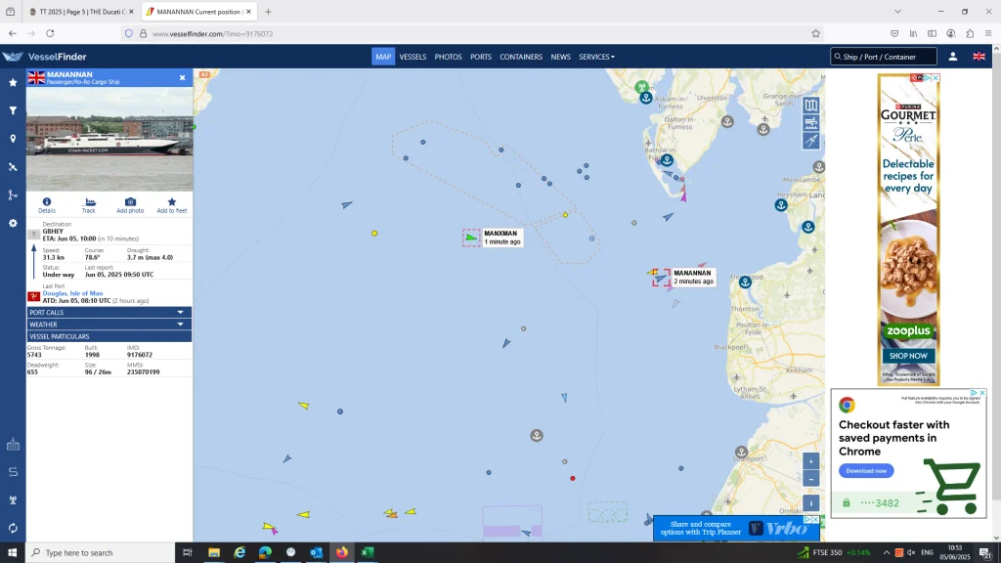The height and width of the screenshot is (563, 1001).
Task: Change language via the UK flag
Action: coord(979,57)
